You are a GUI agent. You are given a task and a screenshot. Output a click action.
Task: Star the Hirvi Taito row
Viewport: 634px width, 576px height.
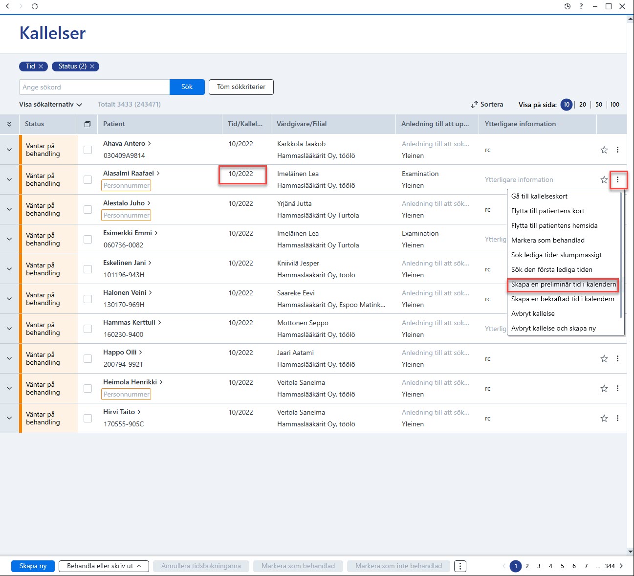coord(604,419)
